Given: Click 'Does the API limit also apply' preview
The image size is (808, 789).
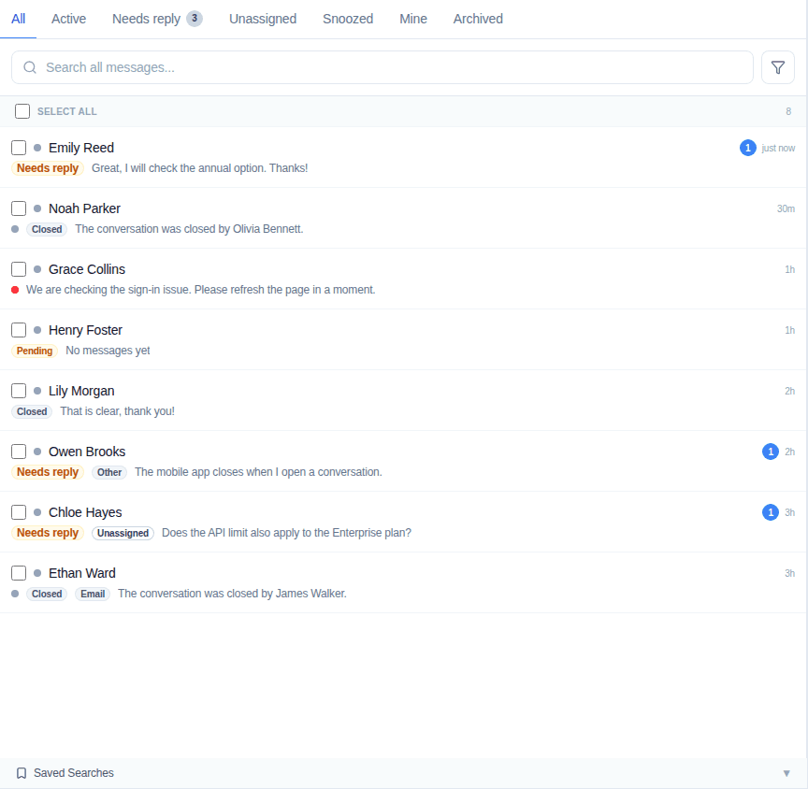Looking at the screenshot, I should click(286, 533).
